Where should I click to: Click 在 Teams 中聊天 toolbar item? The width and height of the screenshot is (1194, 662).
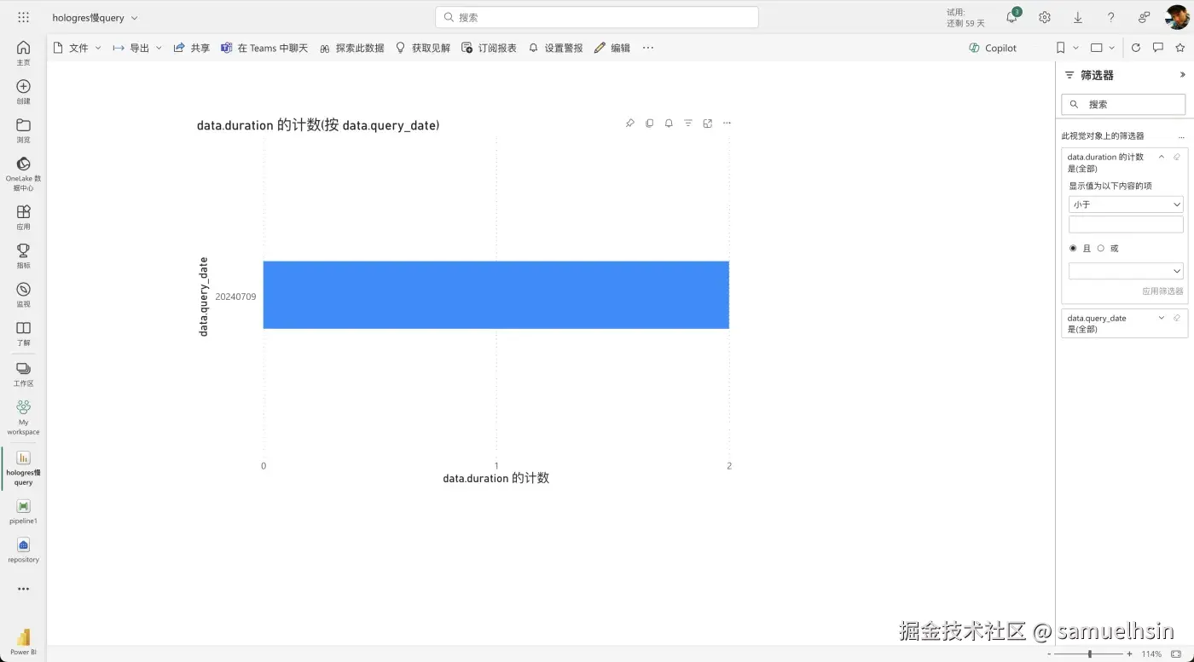[x=264, y=48]
